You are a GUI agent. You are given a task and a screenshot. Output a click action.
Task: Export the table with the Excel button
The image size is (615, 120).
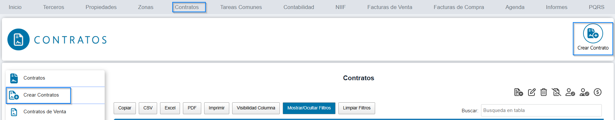coord(170,108)
